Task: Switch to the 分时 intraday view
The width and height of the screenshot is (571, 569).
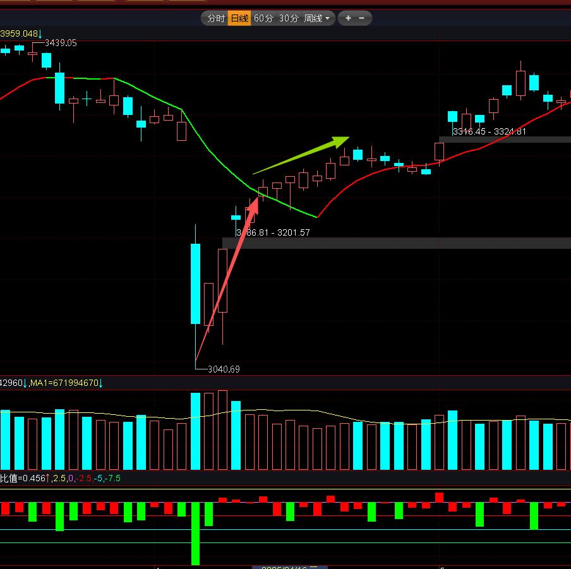Action: [x=215, y=18]
